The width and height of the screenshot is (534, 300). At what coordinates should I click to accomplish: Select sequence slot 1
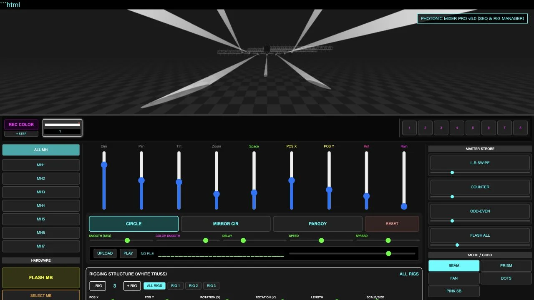pyautogui.click(x=409, y=128)
